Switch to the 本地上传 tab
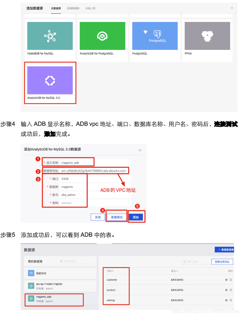Screen dimensions: 242x317 [x=90, y=8]
